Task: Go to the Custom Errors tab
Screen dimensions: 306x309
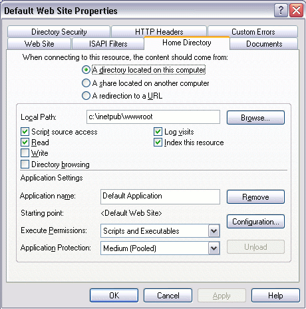Action: (x=253, y=31)
